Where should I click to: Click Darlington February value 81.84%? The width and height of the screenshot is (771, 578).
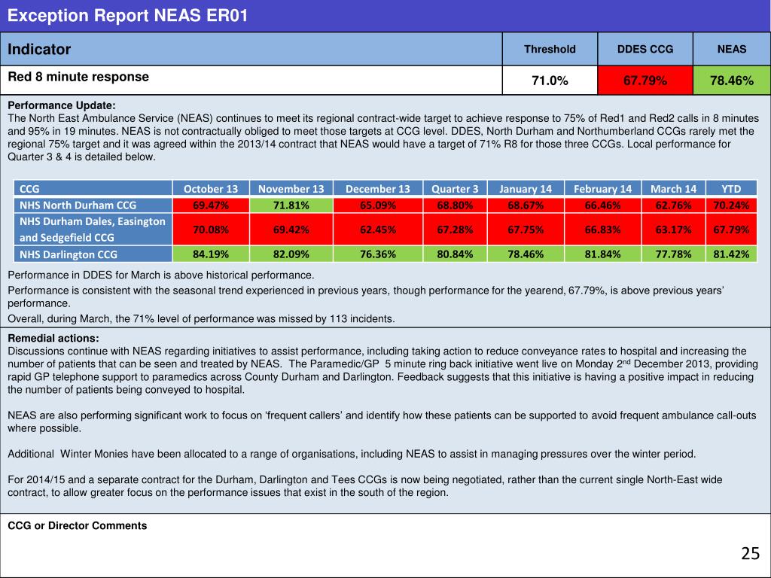pos(603,254)
